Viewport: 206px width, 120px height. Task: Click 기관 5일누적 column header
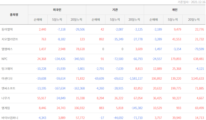pos(115,20)
